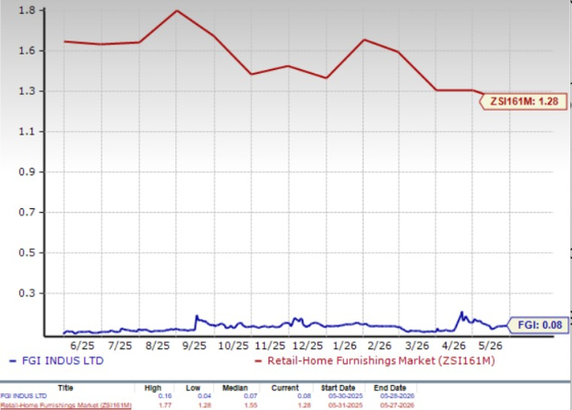
Task: Click the 05-28-2026 end date cell
Action: [397, 396]
